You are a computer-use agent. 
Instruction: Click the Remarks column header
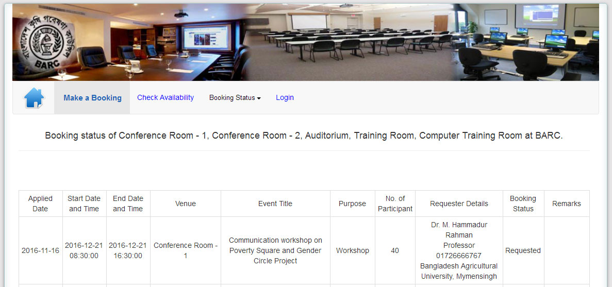click(566, 204)
